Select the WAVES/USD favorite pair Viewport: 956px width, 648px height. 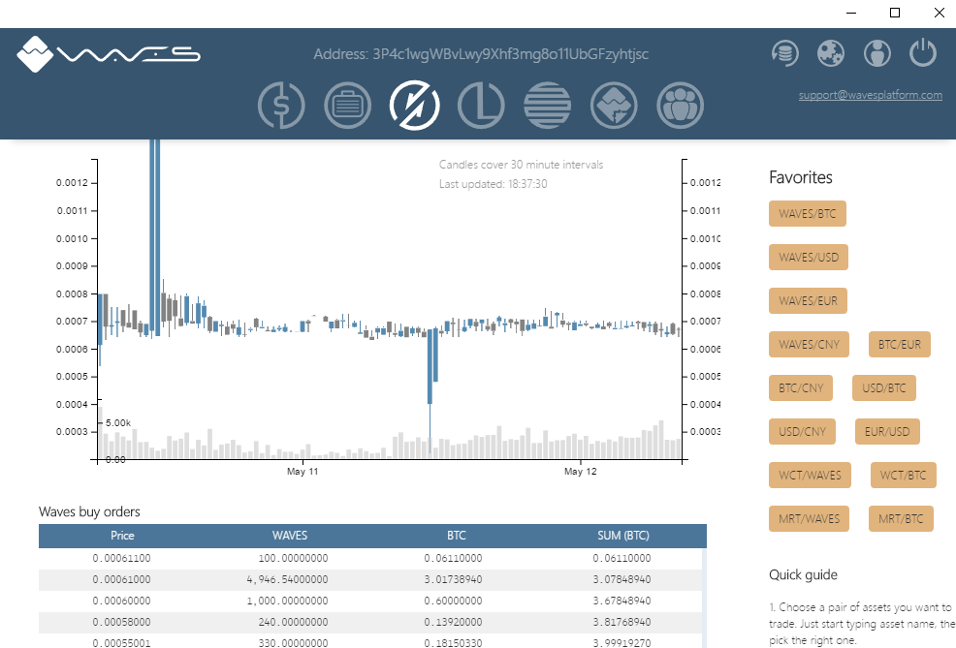click(809, 258)
